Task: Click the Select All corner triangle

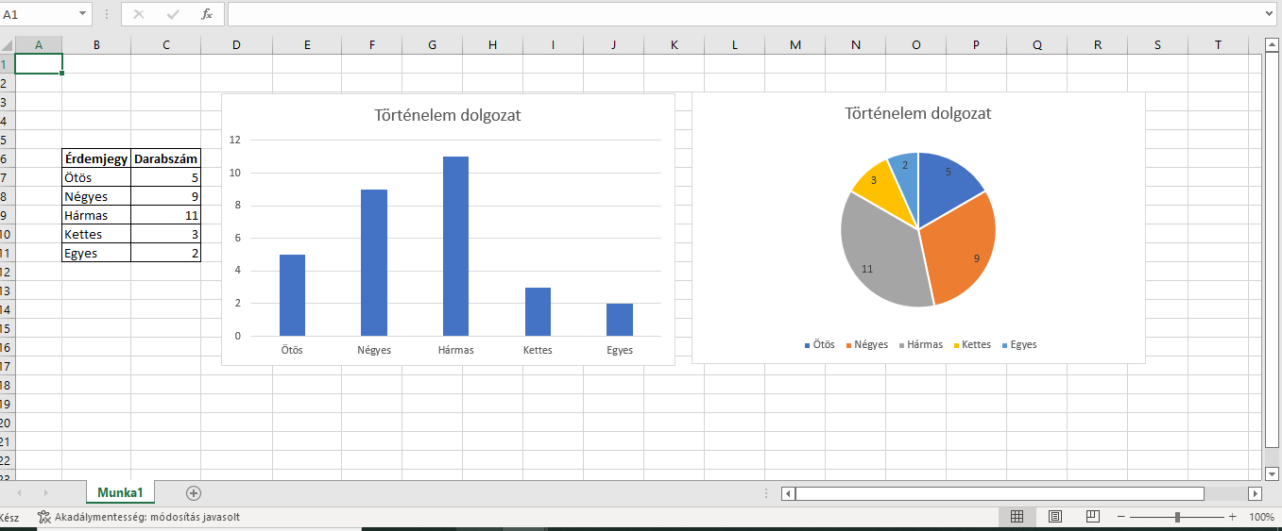Action: [x=8, y=44]
